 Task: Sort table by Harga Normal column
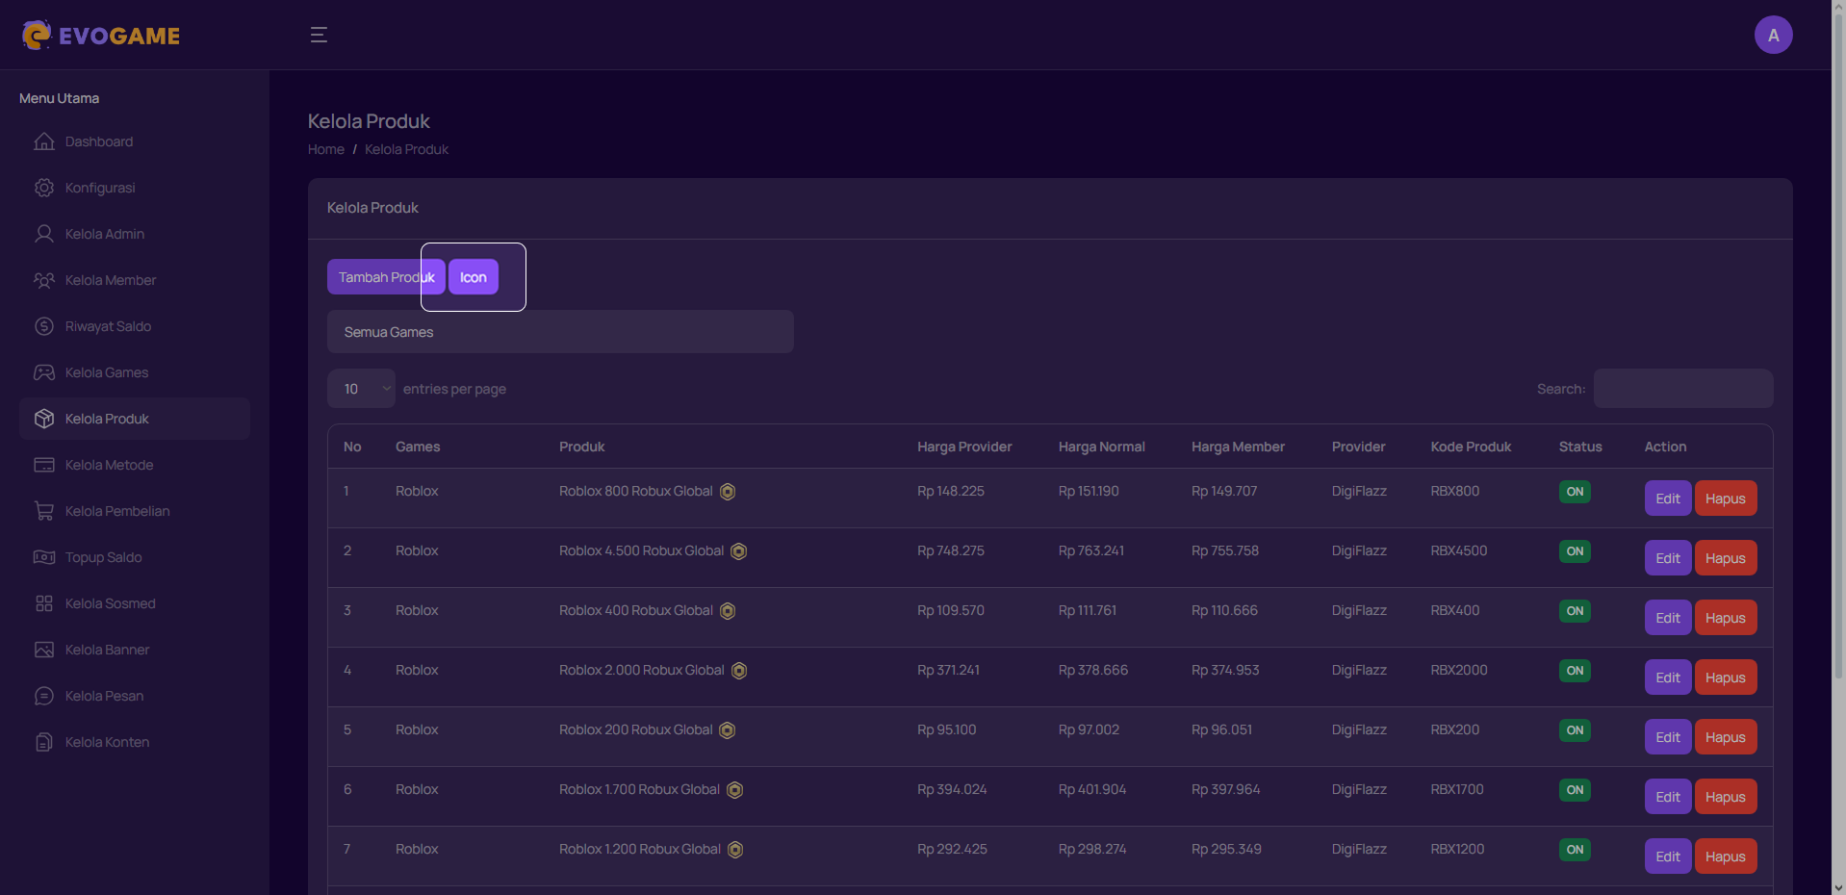tap(1102, 447)
